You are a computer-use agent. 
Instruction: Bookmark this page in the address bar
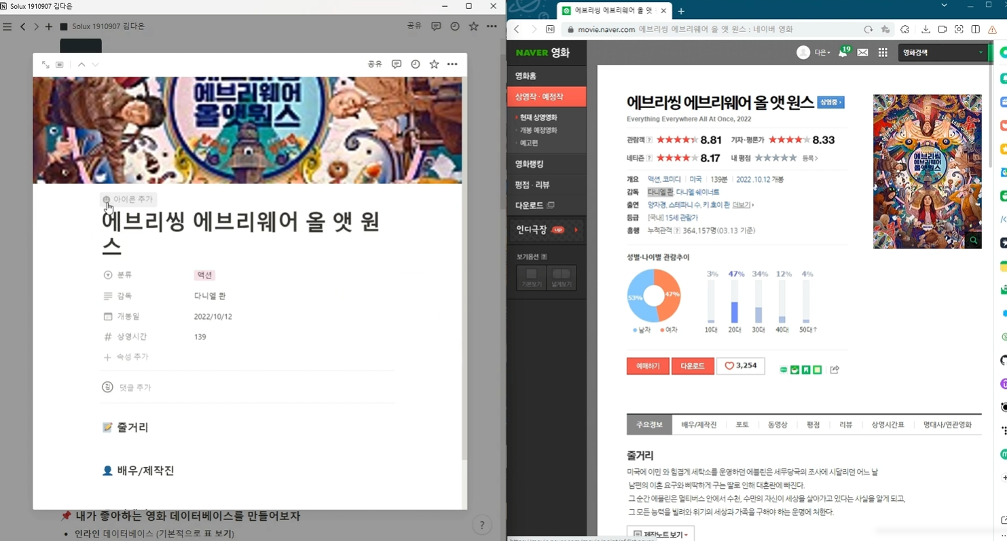click(885, 30)
